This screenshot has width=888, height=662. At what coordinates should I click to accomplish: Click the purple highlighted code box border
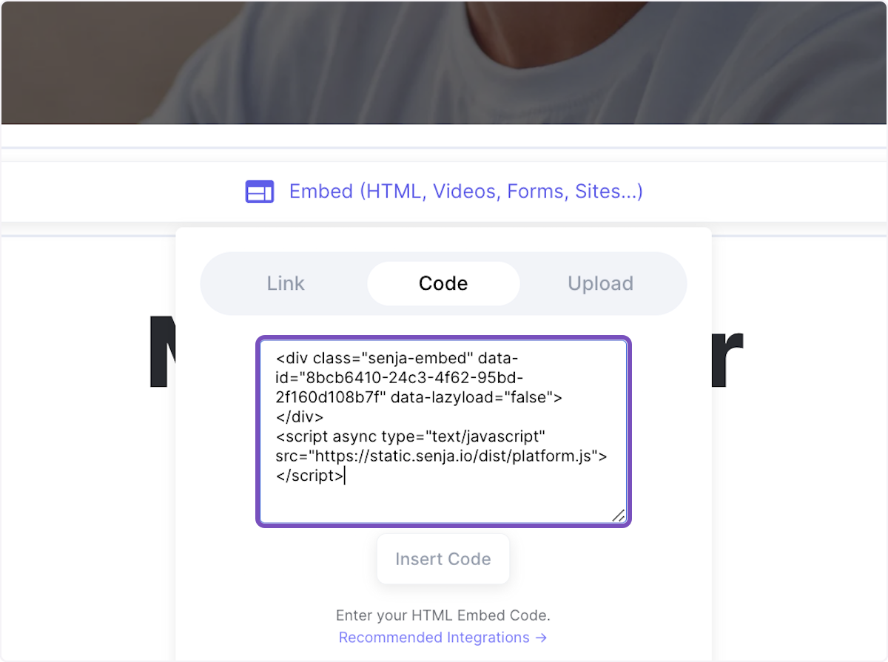(443, 337)
